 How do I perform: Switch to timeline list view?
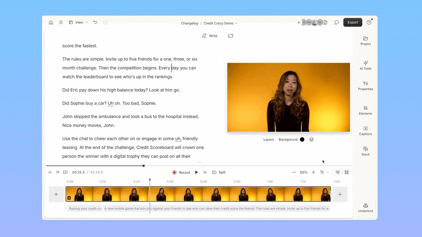pyautogui.click(x=338, y=172)
